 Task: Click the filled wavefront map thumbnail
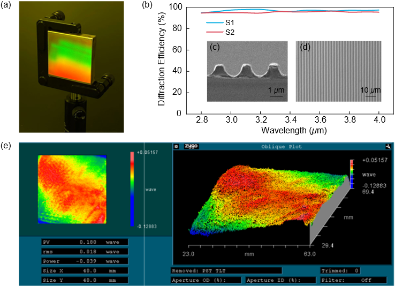coord(72,189)
